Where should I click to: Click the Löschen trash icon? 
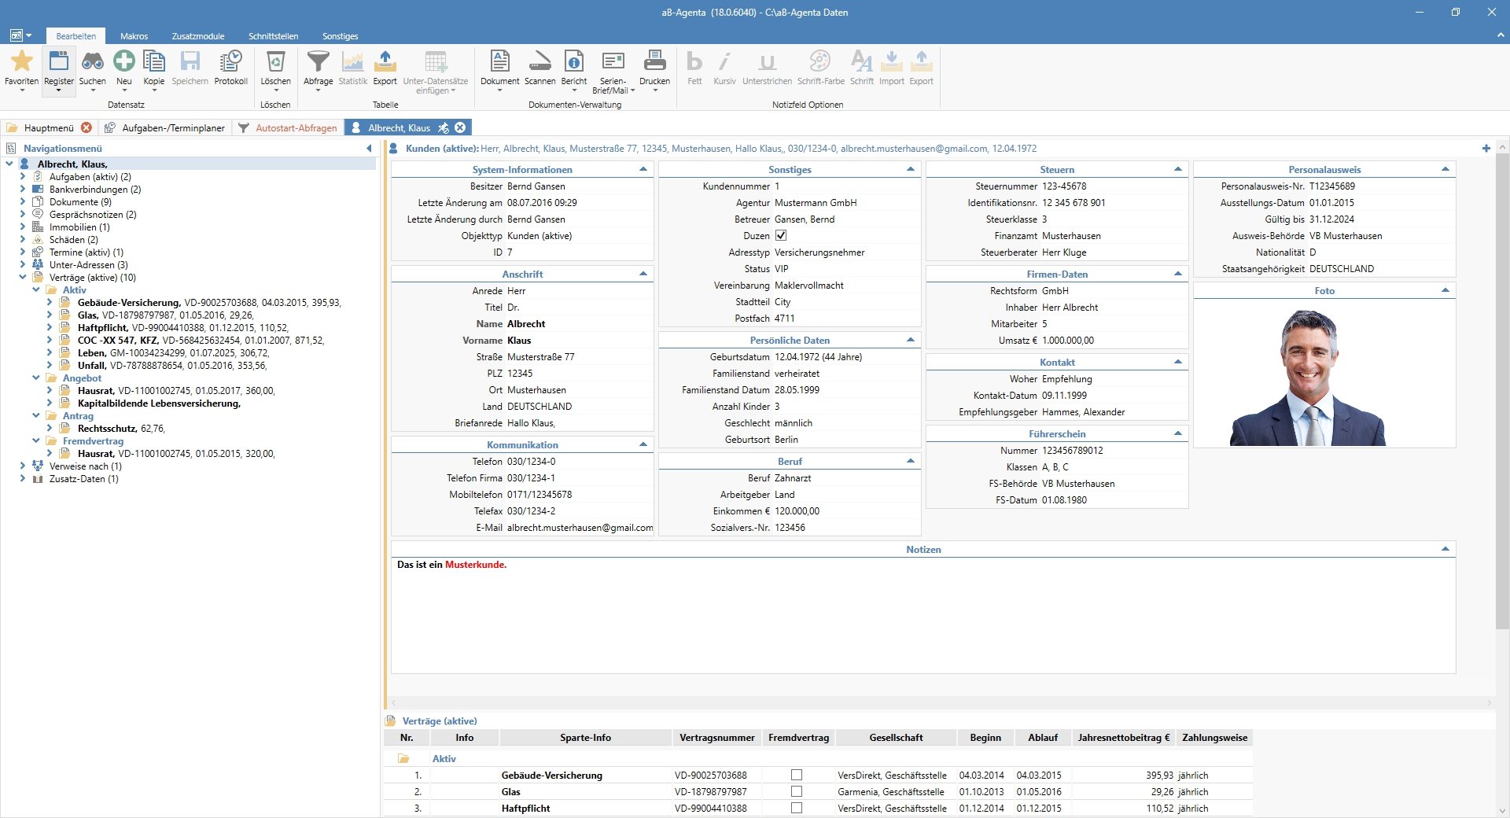point(275,62)
